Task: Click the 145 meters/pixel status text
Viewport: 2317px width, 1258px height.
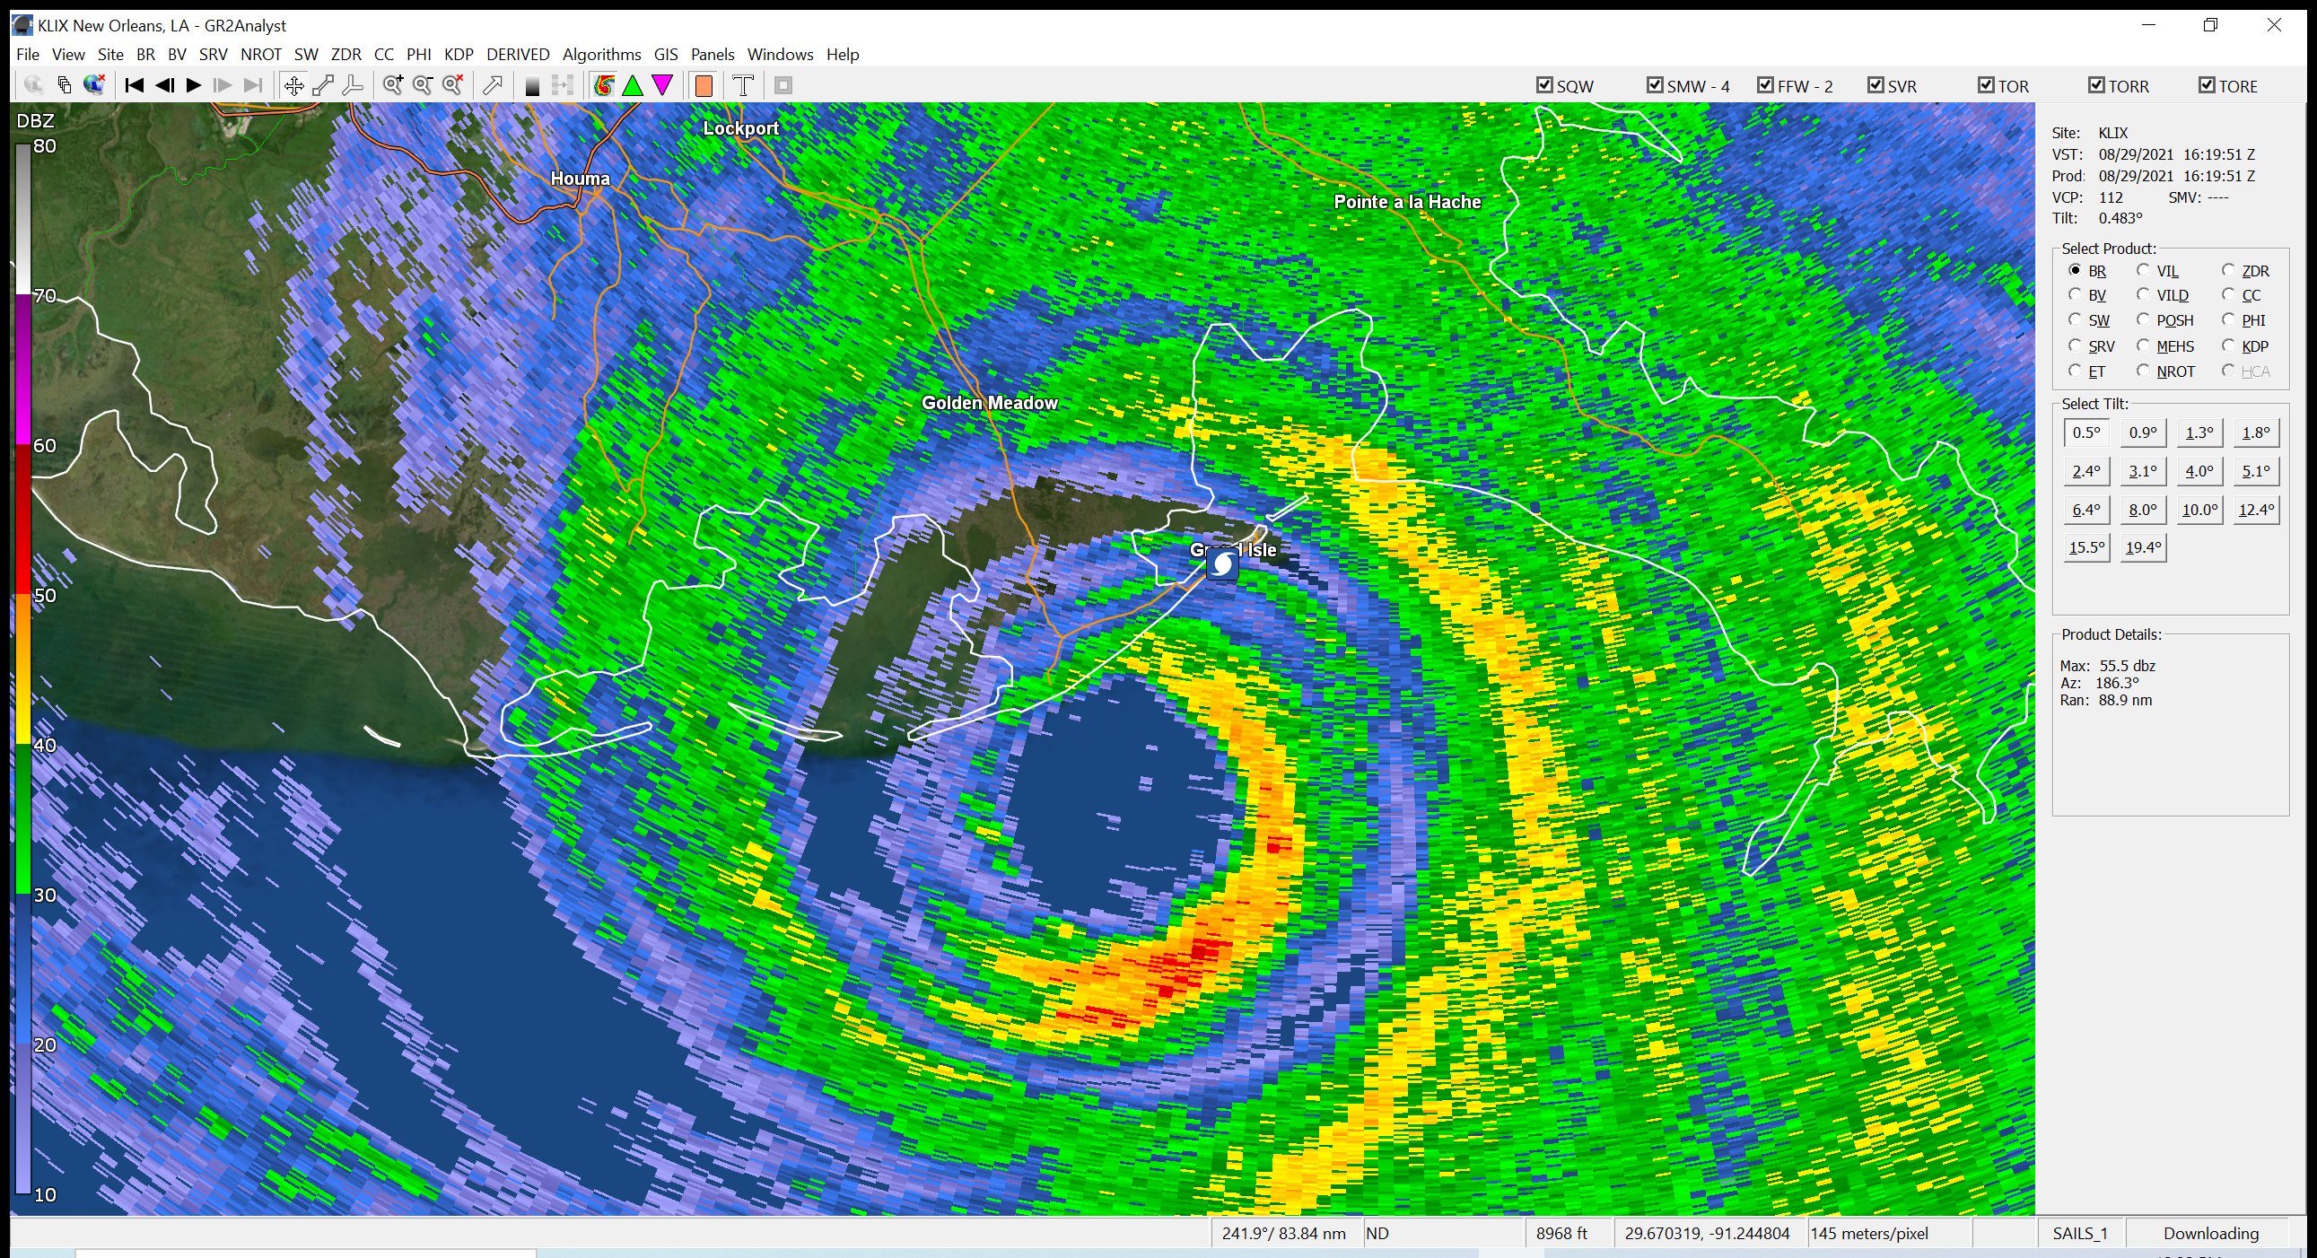Action: click(1869, 1233)
